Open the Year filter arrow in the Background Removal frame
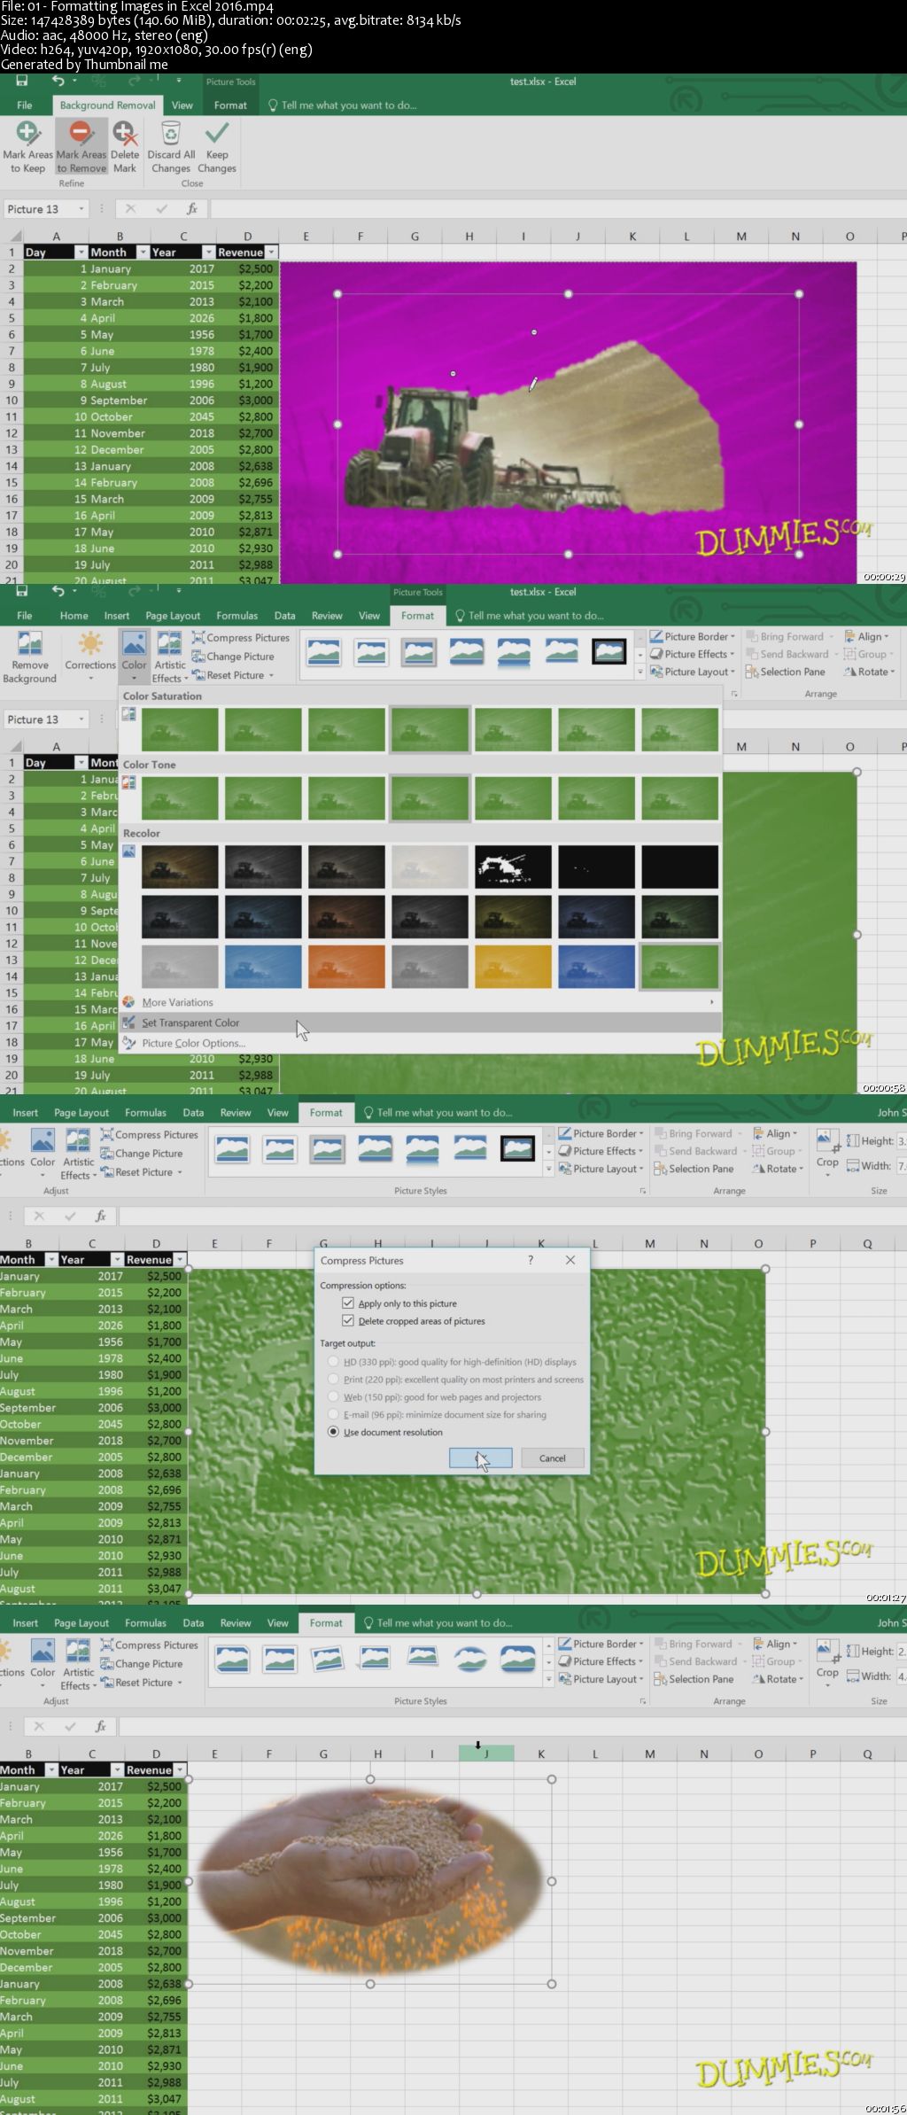This screenshot has height=2115, width=907. (208, 253)
